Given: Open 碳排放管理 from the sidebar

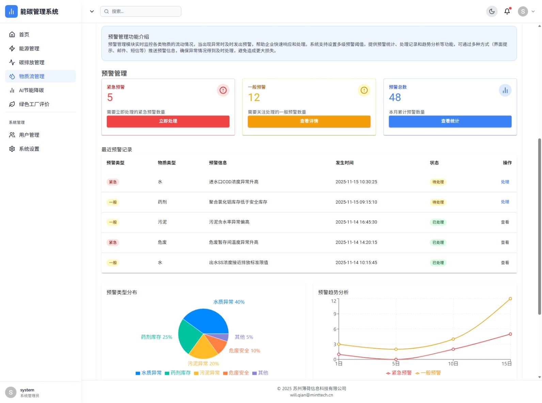Looking at the screenshot, I should click(41, 62).
